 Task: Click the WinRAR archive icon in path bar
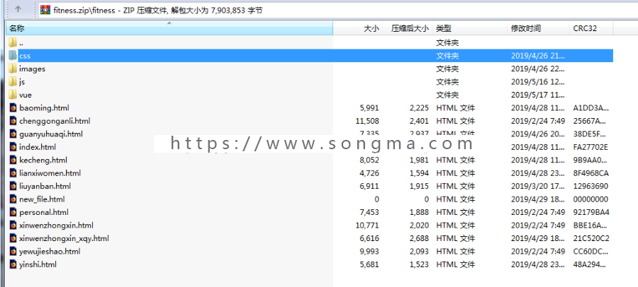(45, 10)
